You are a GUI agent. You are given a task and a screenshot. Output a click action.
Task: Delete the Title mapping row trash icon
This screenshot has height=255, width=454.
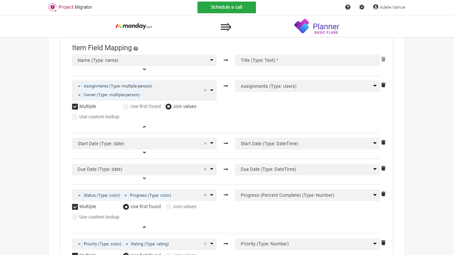click(383, 59)
